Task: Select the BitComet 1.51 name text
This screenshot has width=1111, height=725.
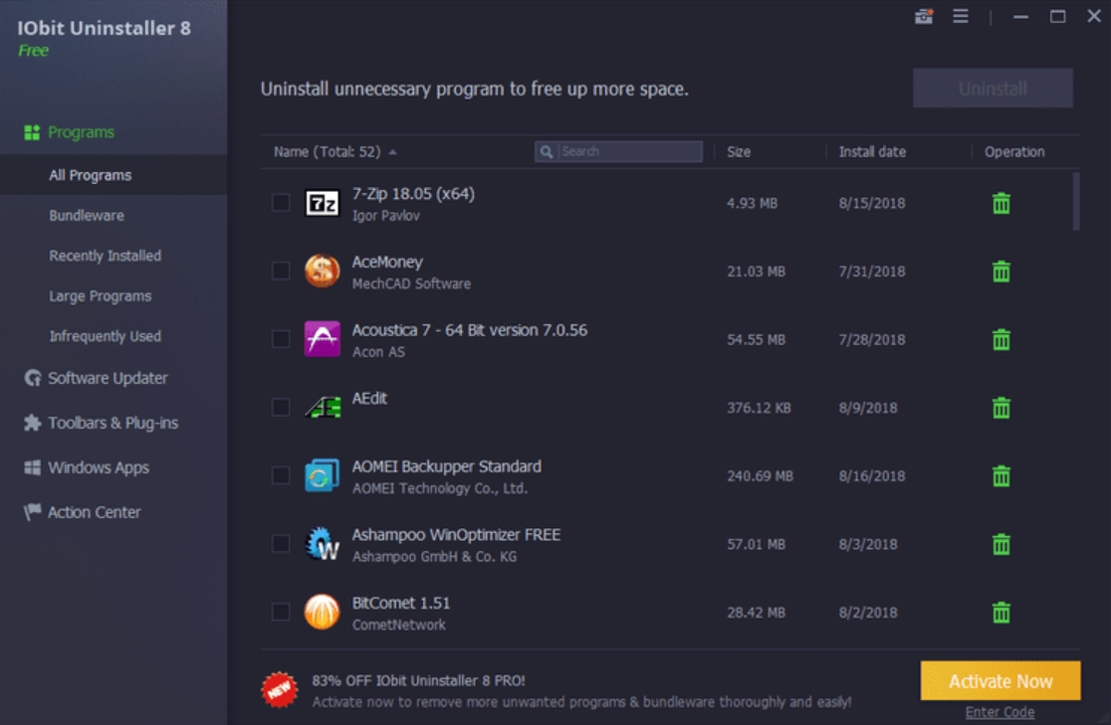Action: pos(401,603)
